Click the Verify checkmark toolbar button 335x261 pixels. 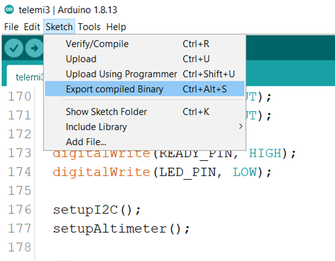click(14, 48)
